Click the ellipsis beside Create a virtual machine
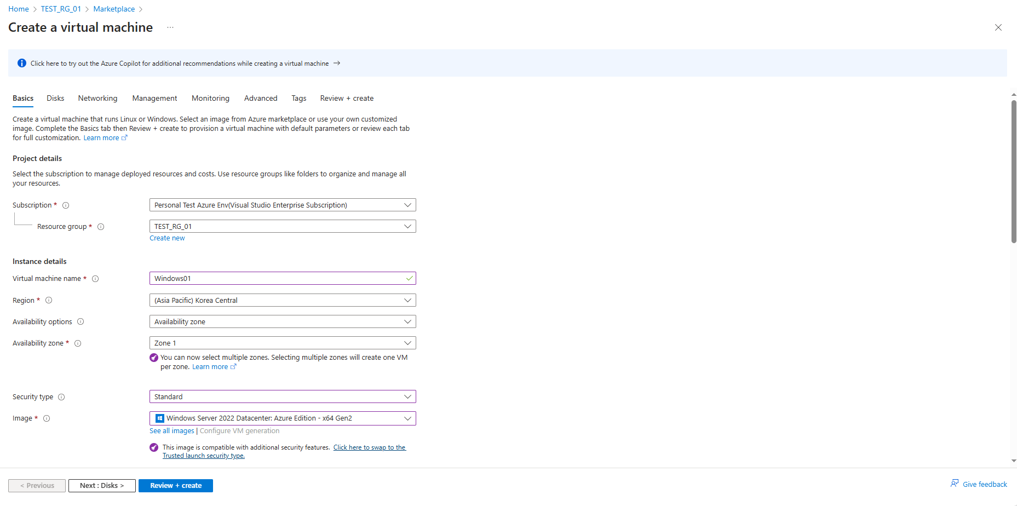1017x506 pixels. point(170,27)
